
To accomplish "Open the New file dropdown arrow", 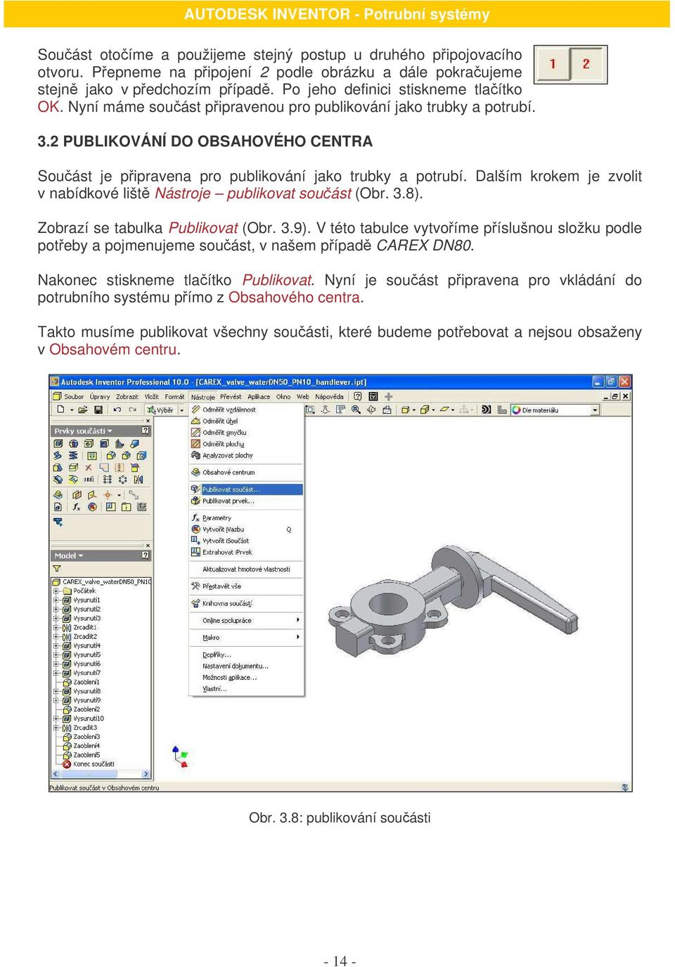I will coord(71,410).
